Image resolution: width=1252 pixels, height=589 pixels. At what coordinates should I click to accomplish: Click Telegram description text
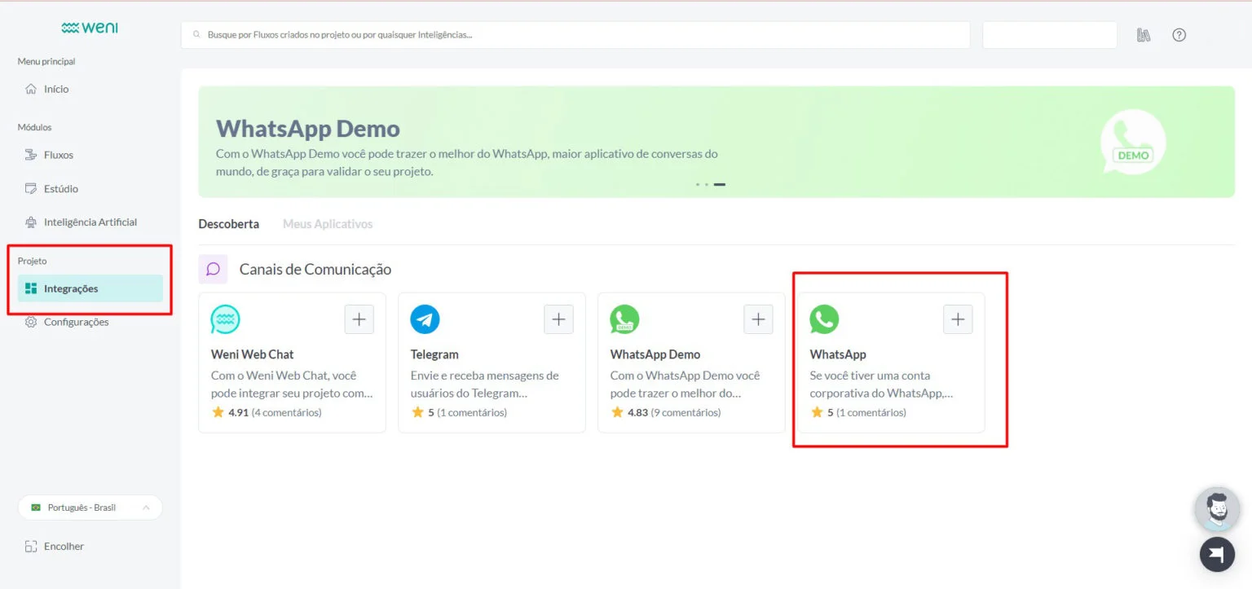[x=485, y=384]
